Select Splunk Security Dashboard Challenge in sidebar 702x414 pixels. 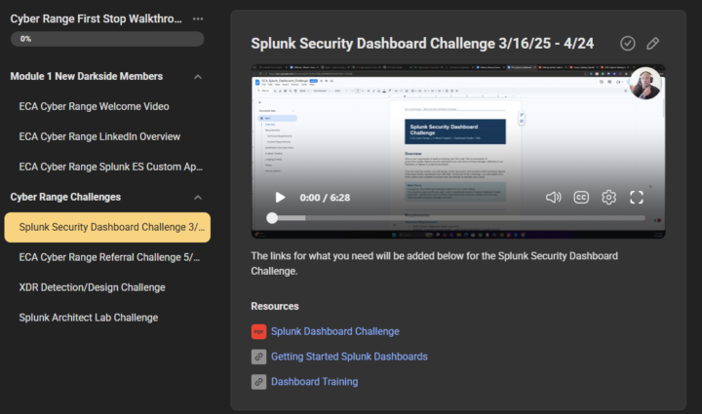click(x=107, y=227)
